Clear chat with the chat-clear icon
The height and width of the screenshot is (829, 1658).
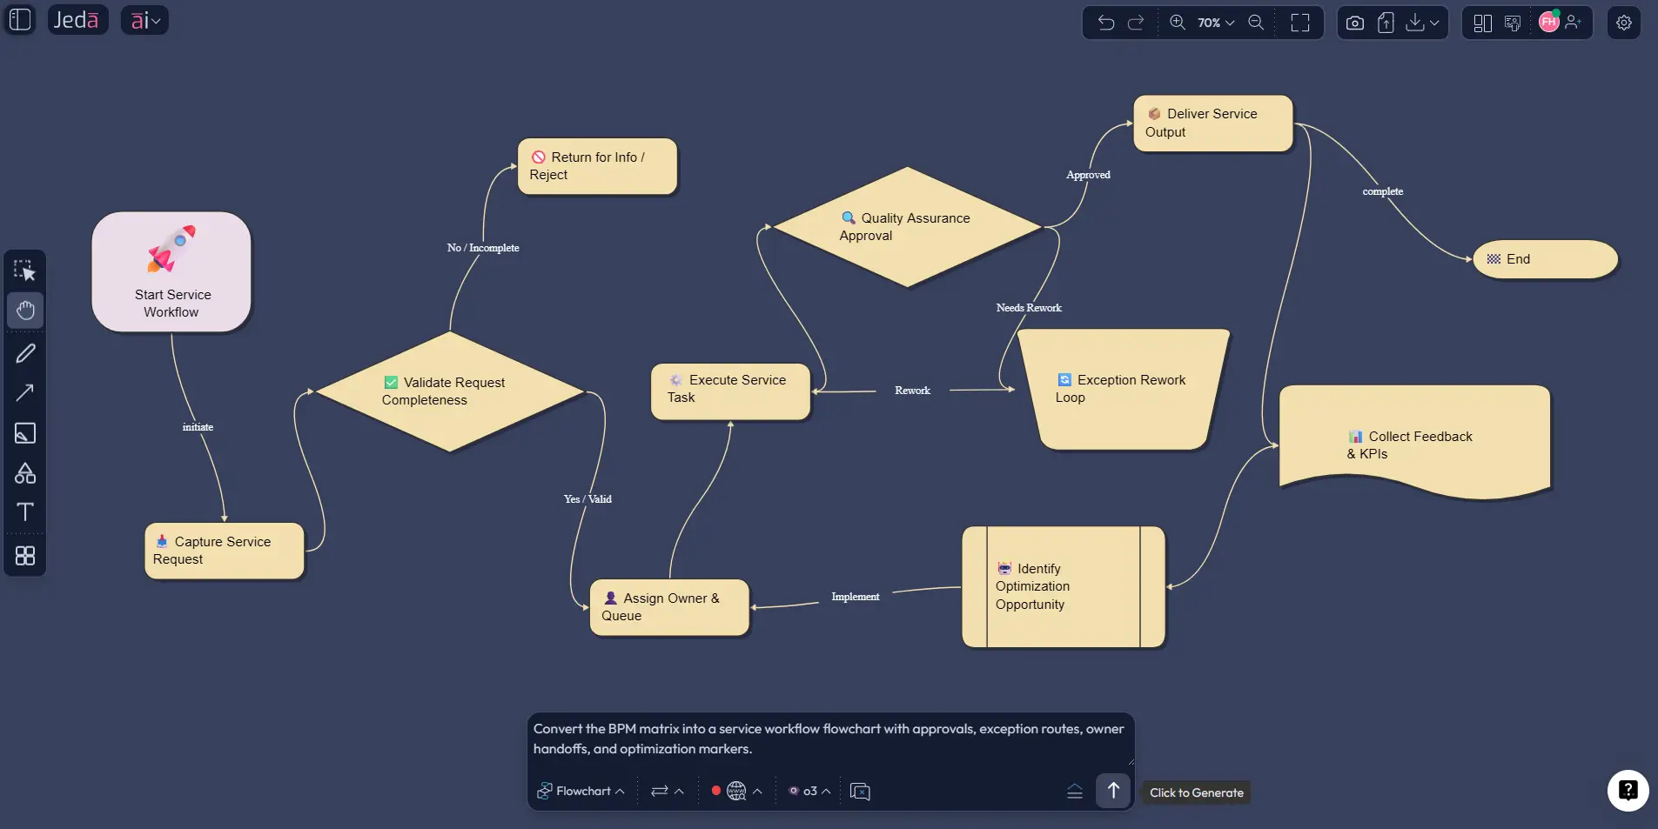pyautogui.click(x=859, y=791)
